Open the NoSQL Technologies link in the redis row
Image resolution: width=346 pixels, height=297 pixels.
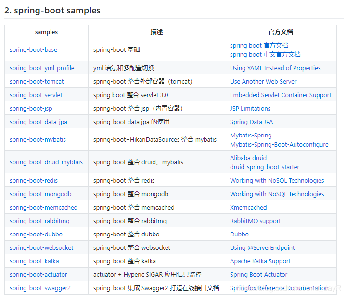pyautogui.click(x=277, y=180)
